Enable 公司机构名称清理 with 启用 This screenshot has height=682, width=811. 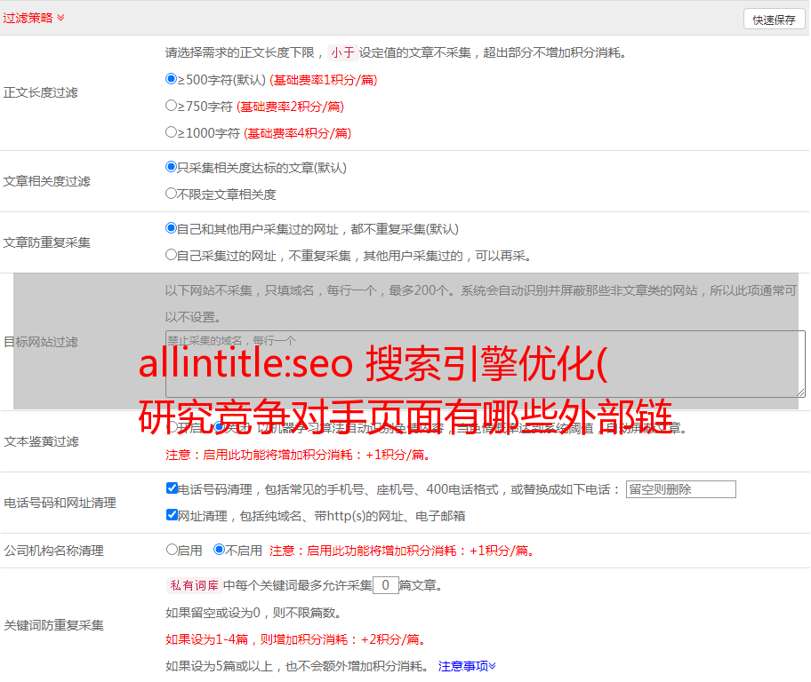172,550
